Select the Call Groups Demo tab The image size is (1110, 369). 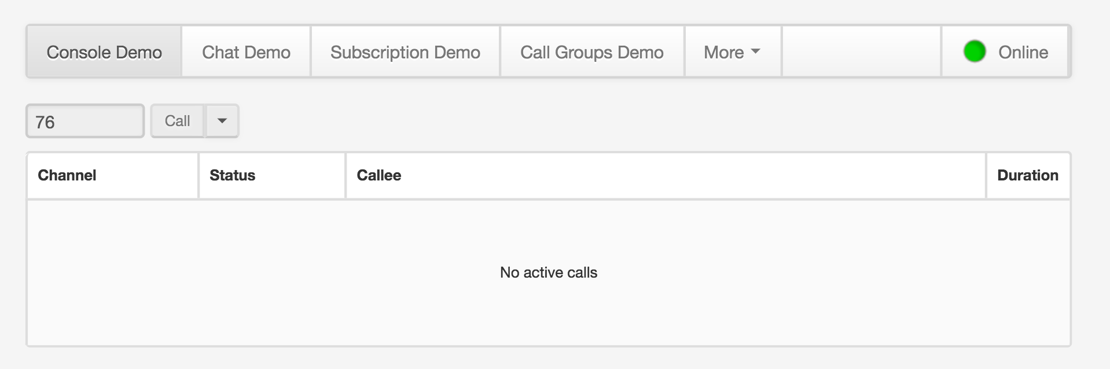[x=591, y=52]
